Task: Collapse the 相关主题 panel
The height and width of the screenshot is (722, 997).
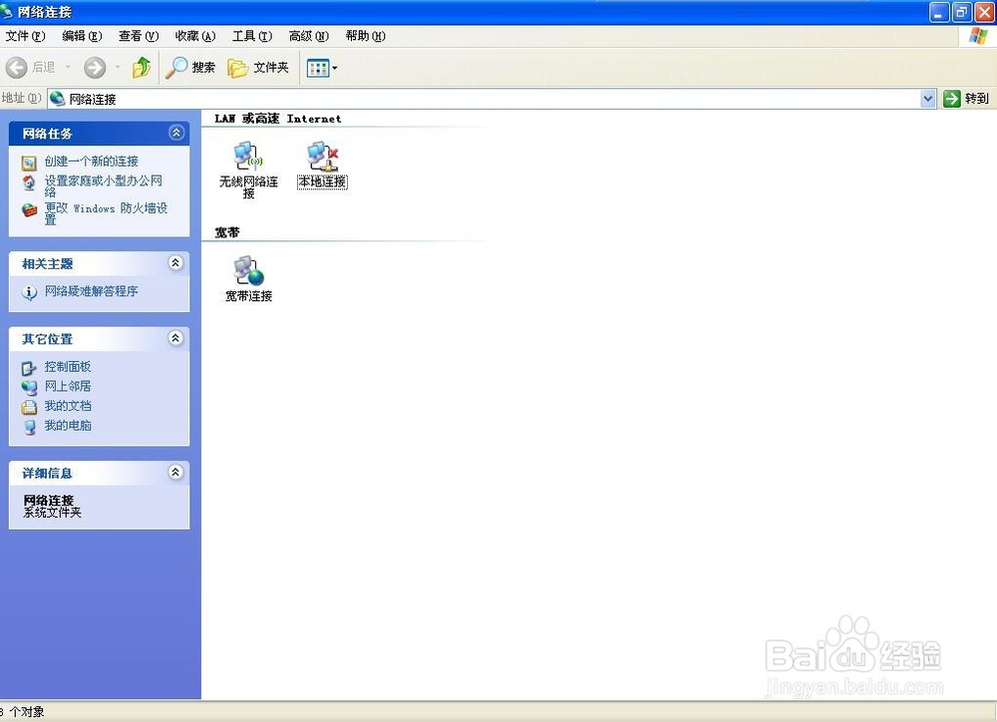Action: click(x=176, y=262)
